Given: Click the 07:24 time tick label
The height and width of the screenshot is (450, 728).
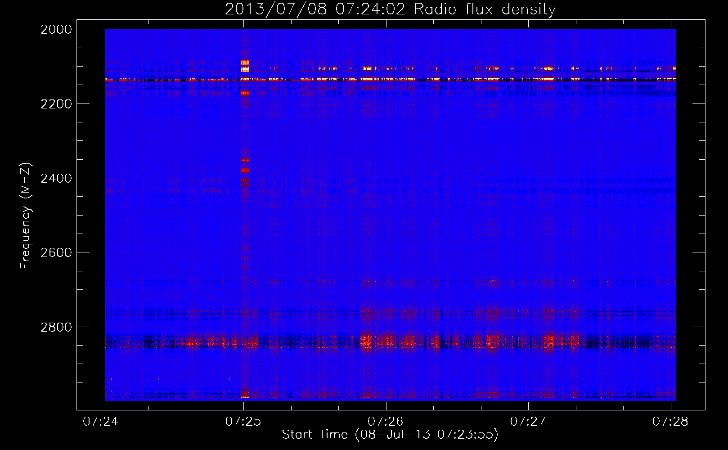Looking at the screenshot, I should (x=101, y=421).
